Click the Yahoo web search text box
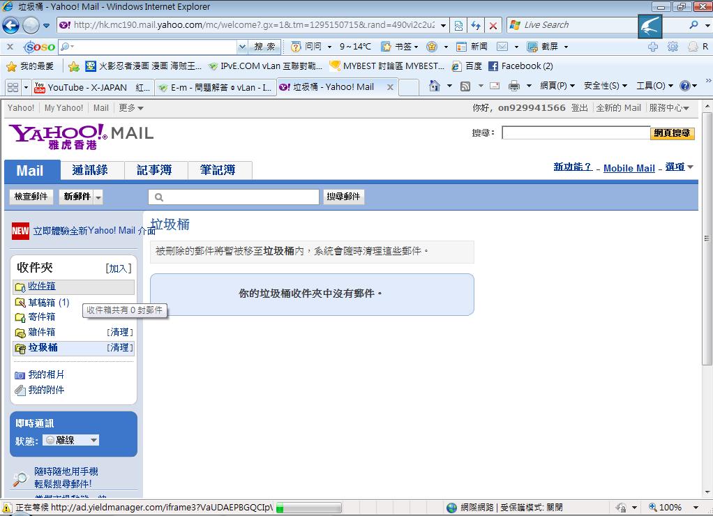Image resolution: width=713 pixels, height=516 pixels. point(576,133)
